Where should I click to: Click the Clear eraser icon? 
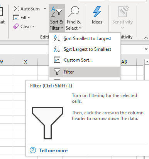click(16, 26)
